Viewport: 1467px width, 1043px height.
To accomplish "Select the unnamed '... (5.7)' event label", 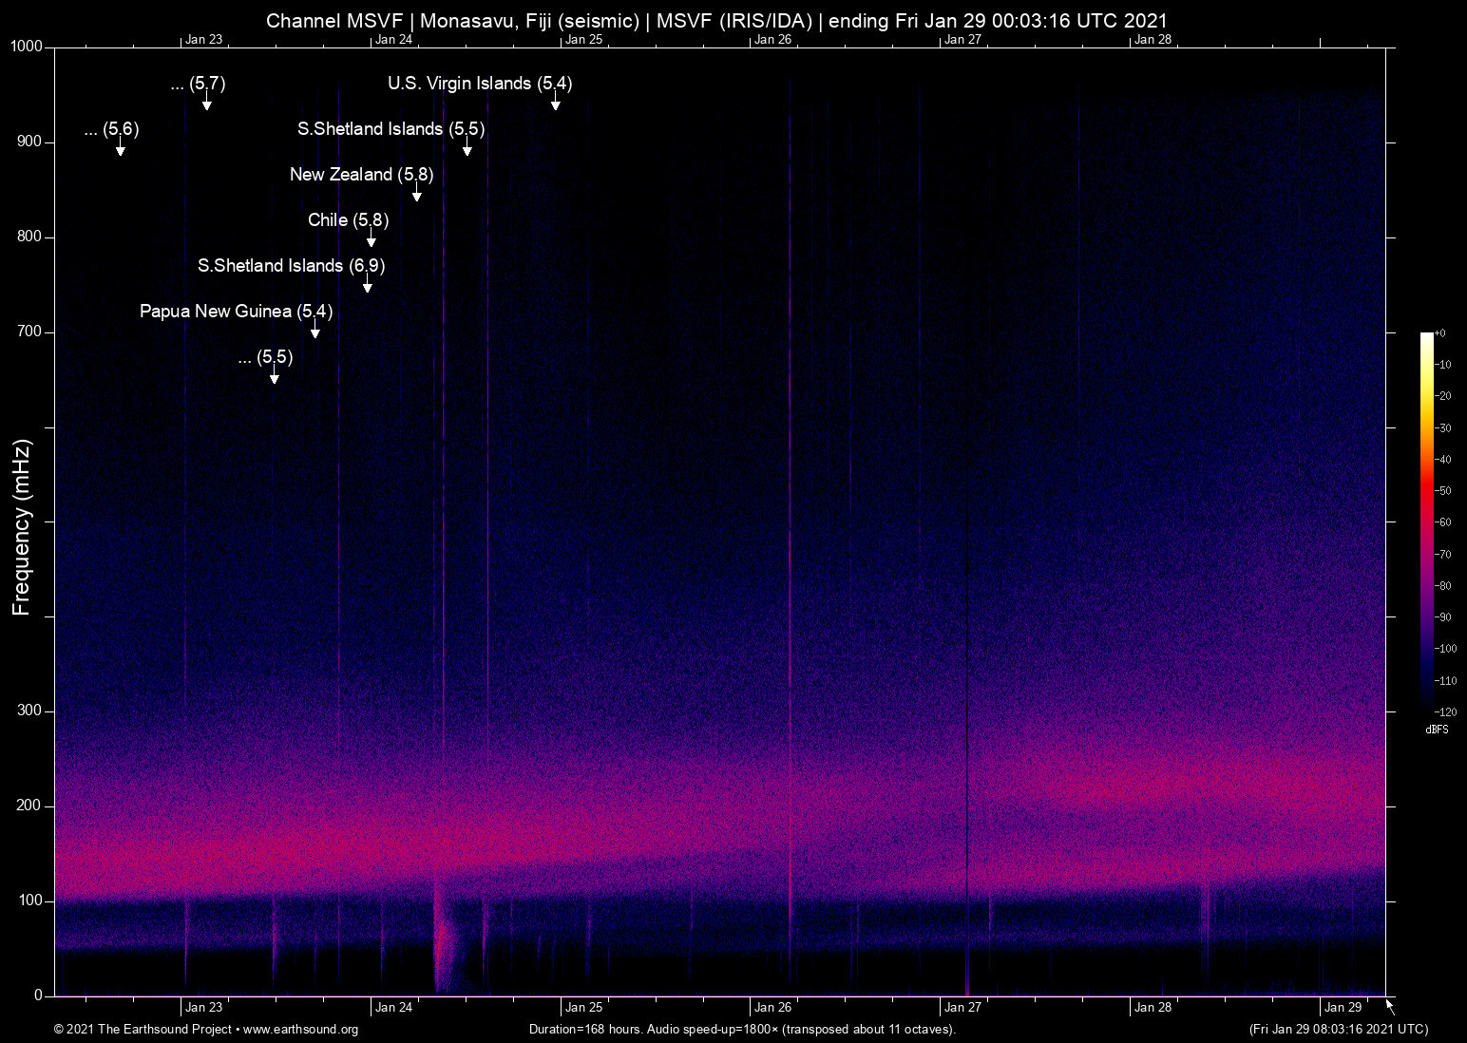I will 198,84.
